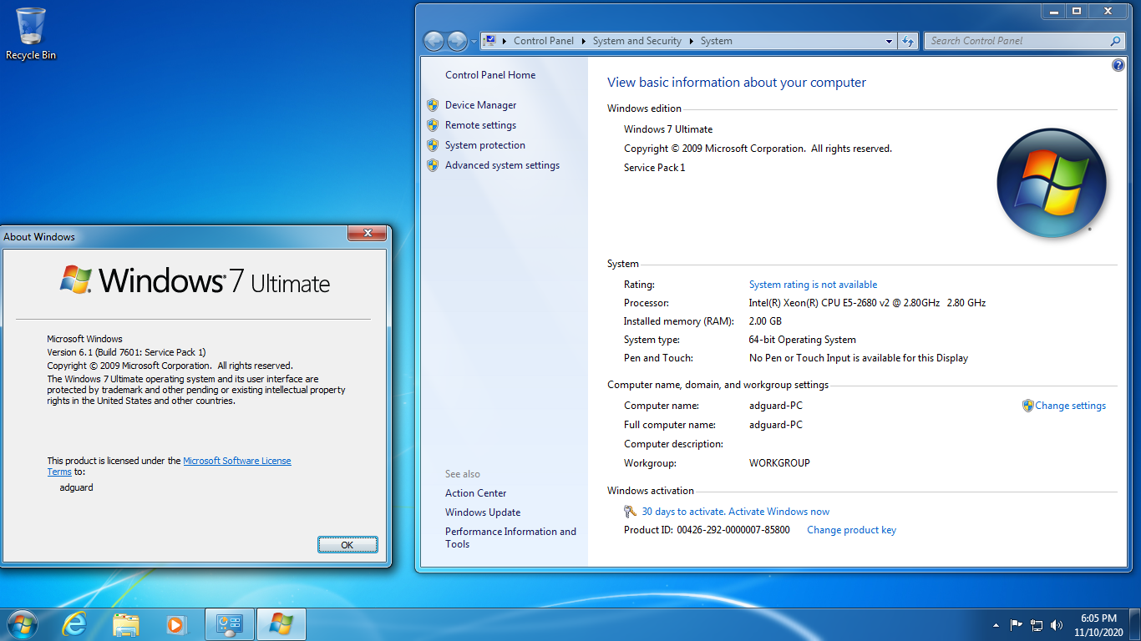Image resolution: width=1141 pixels, height=641 pixels.
Task: Open System protection link
Action: click(x=485, y=145)
